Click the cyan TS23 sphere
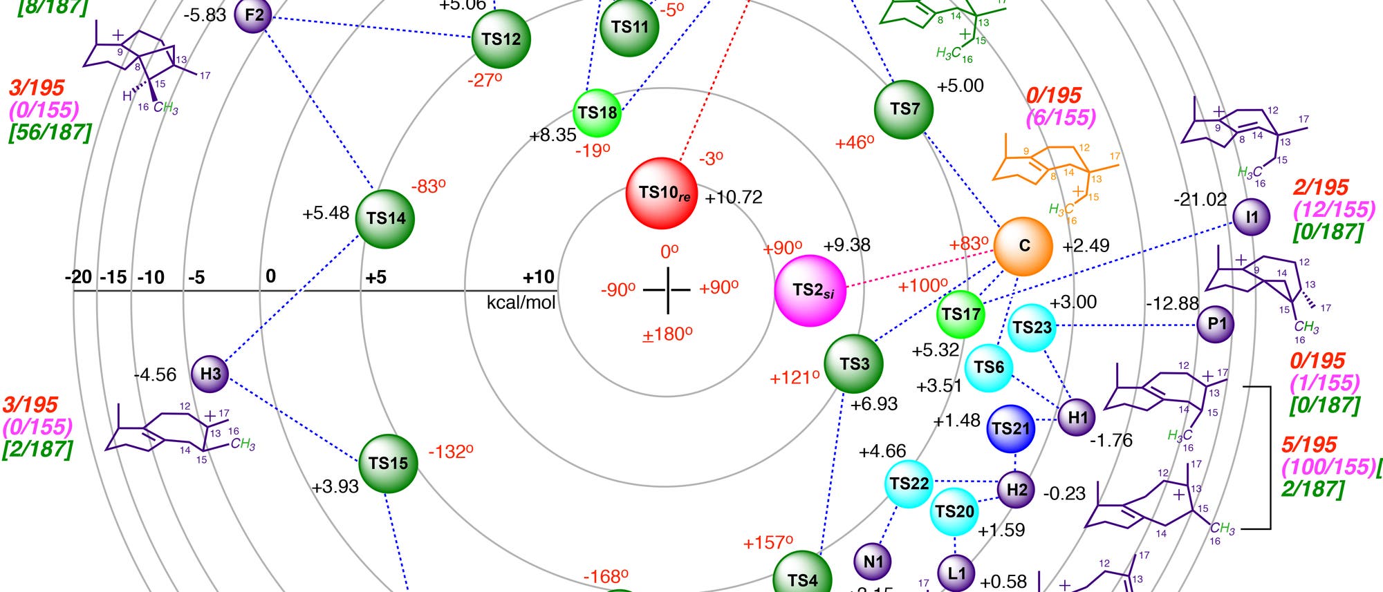Screen dimensions: 1383x592 1032,327
